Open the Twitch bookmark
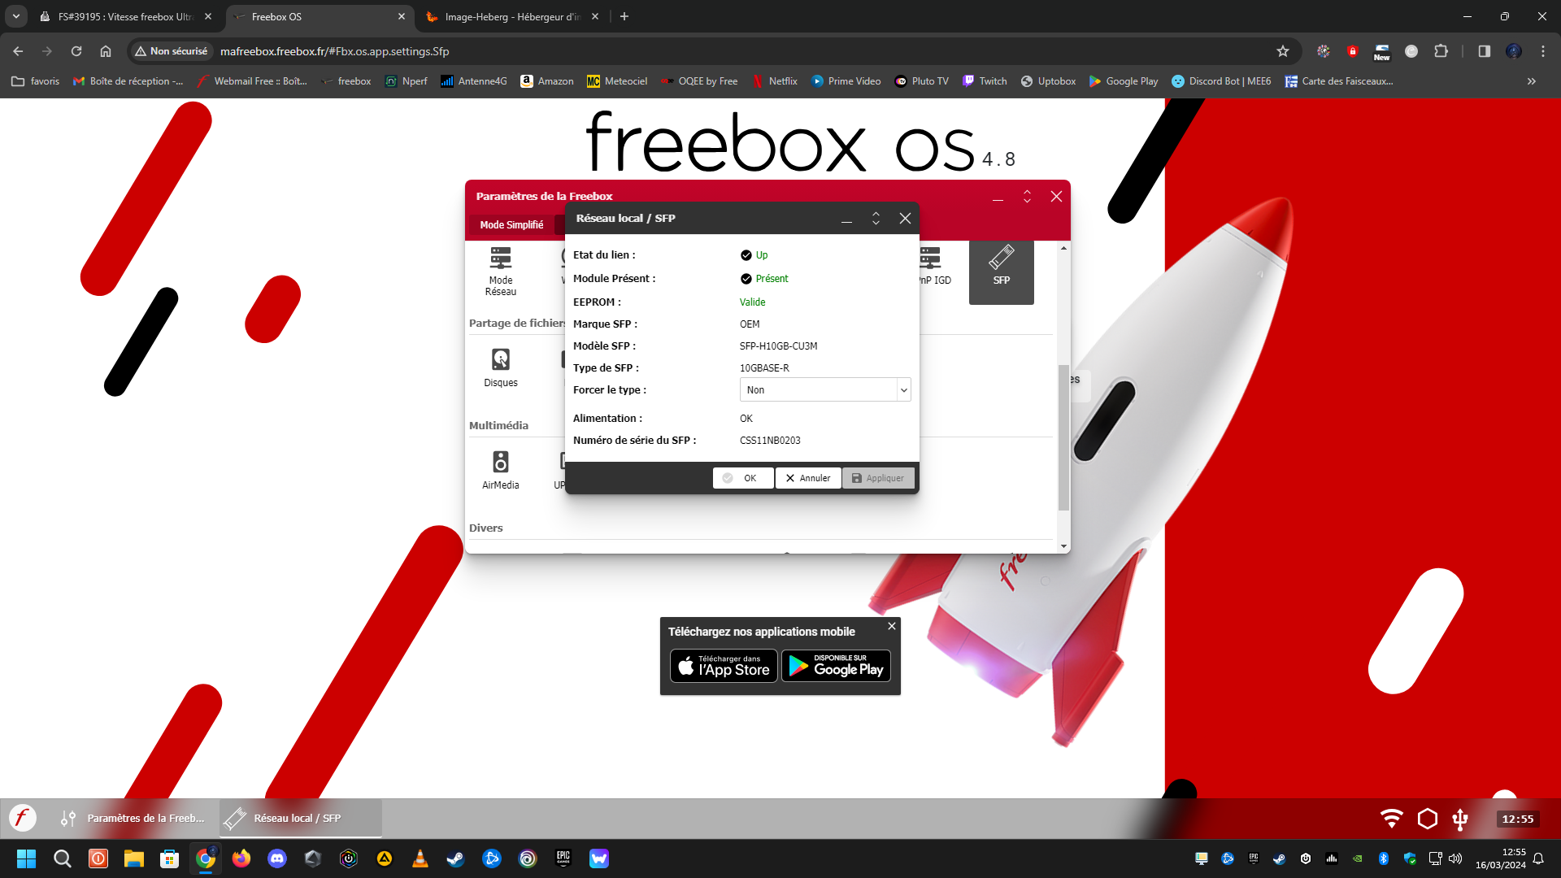This screenshot has height=878, width=1561. pos(985,81)
